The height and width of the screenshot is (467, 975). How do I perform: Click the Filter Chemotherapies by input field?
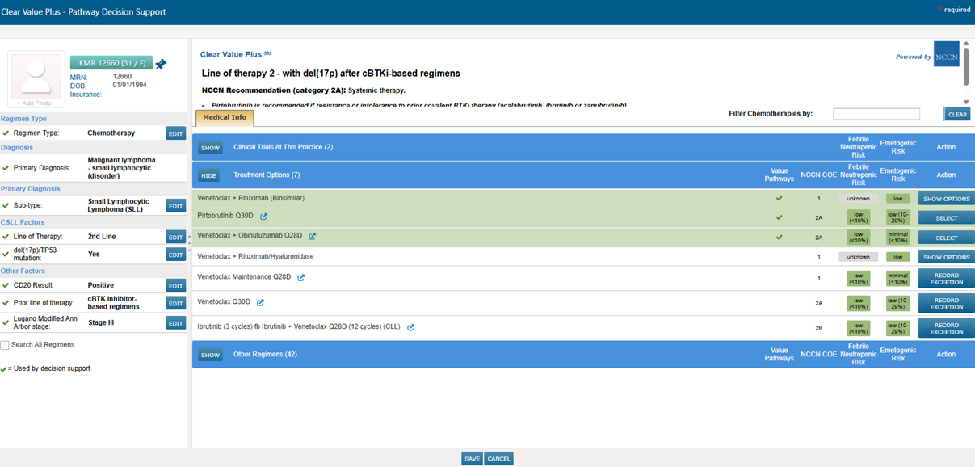876,114
